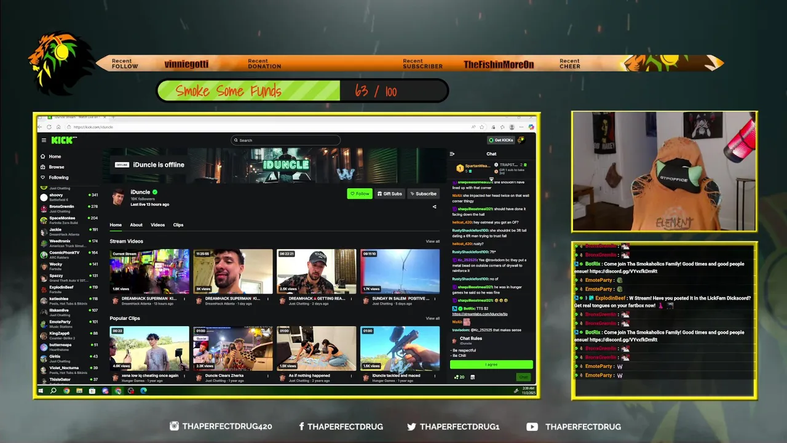Image resolution: width=787 pixels, height=443 pixels.
Task: Click the browser back arrow
Action: pos(39,127)
